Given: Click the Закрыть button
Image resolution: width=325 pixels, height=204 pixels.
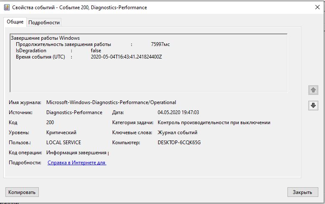Looking at the screenshot, I should 302,192.
